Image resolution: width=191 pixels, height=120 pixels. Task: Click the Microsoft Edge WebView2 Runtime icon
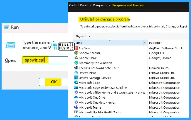coord(76,87)
